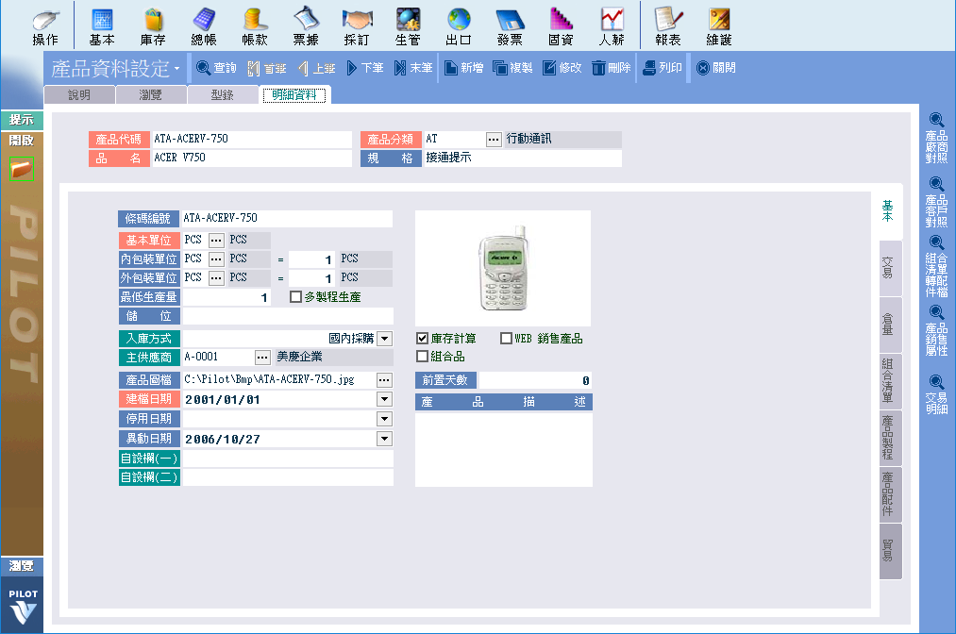
Task: Switch to the 瀏覽 tab
Action: 151,95
